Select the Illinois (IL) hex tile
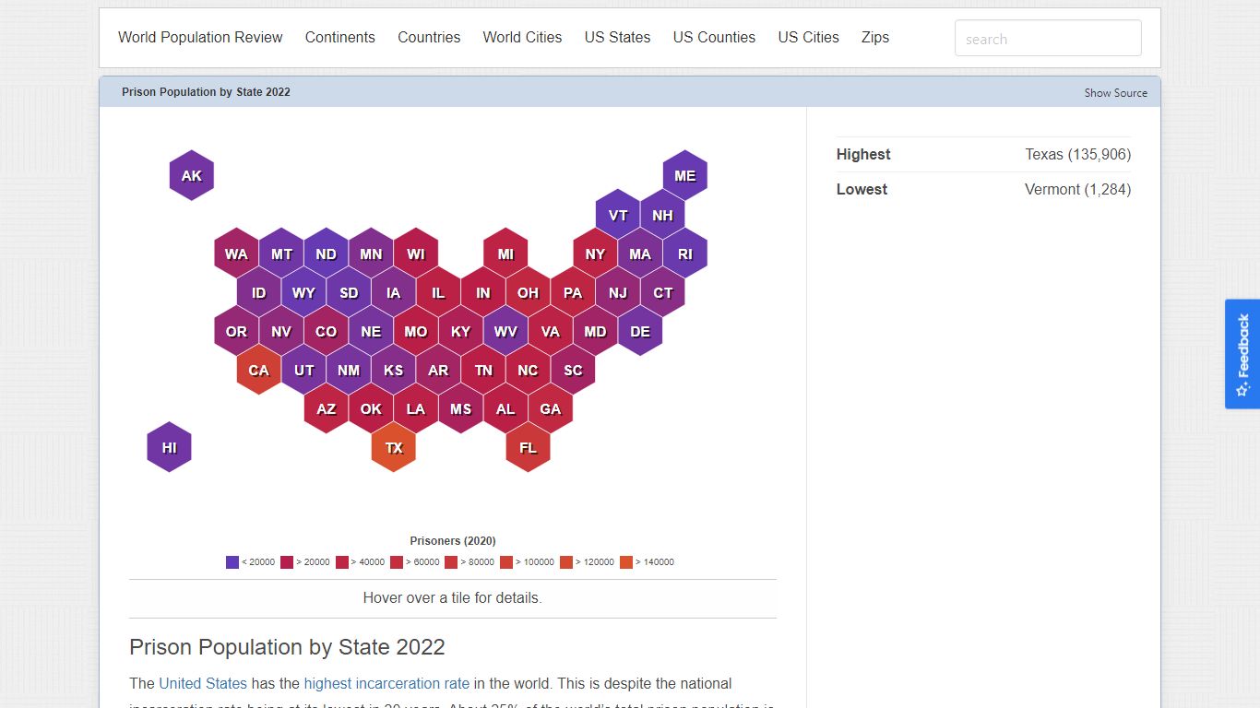1260x708 pixels. [439, 292]
